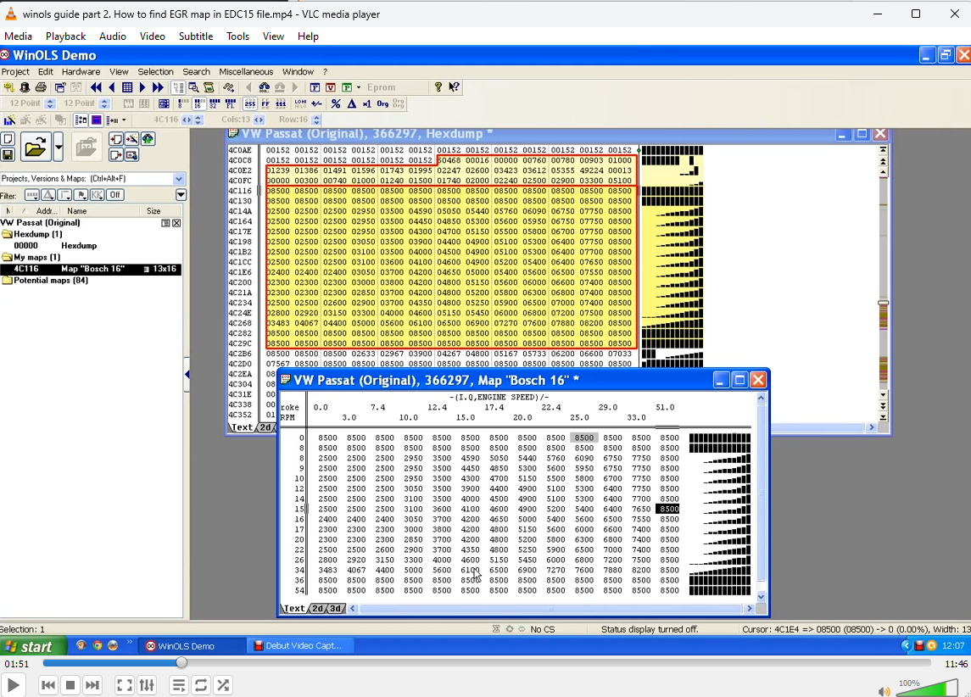Click VLC next media button
971x697 pixels.
coord(92,684)
